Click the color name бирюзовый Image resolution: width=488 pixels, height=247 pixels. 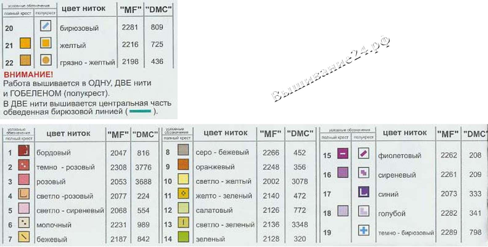(79, 28)
